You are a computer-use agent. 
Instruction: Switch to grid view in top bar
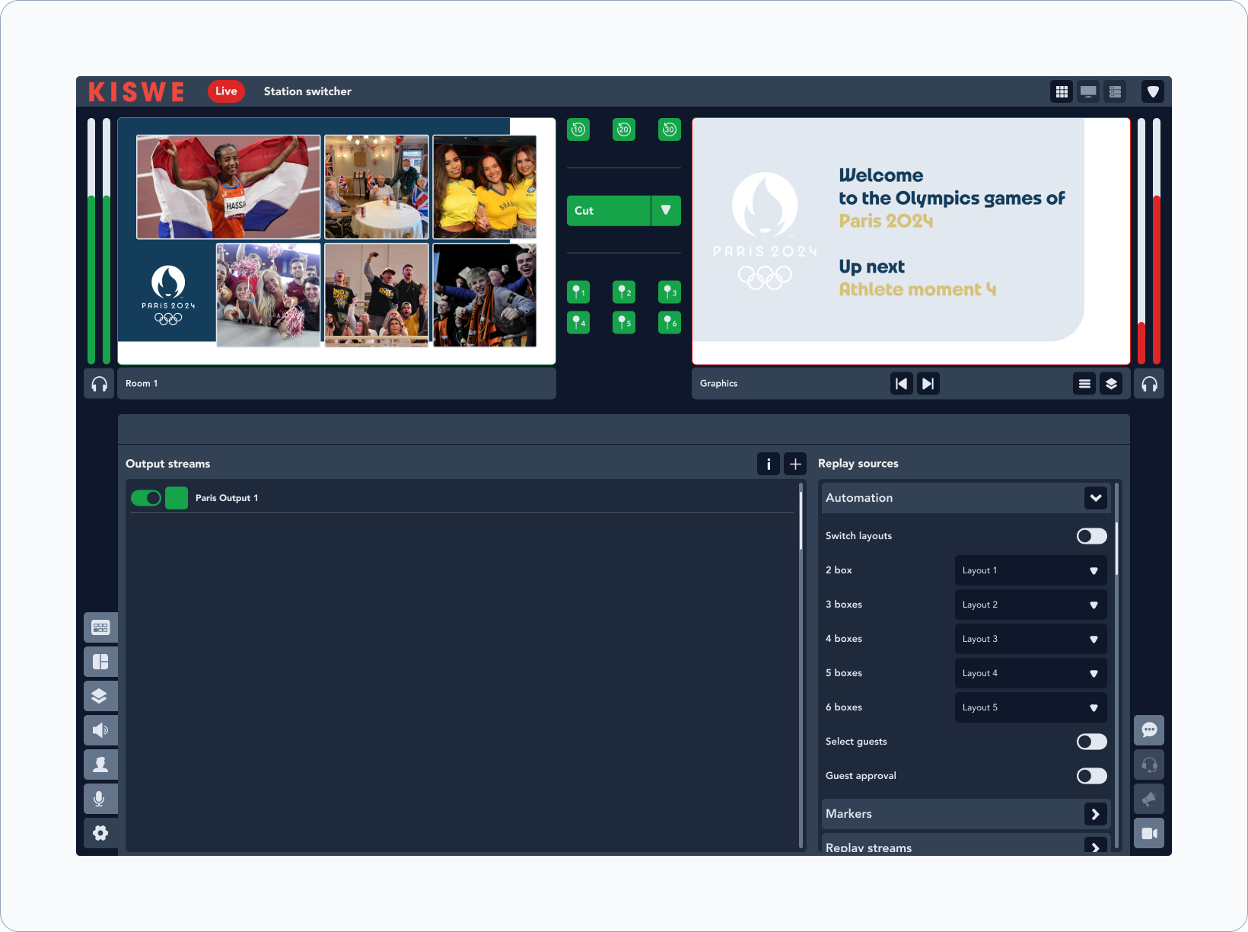pos(1062,91)
